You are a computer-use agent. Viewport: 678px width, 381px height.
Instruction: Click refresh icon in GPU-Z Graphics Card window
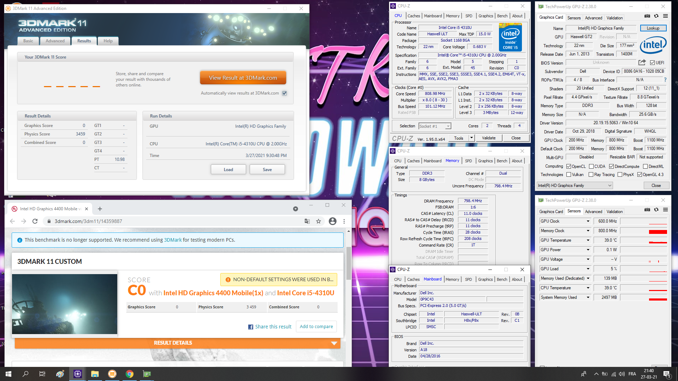(656, 16)
